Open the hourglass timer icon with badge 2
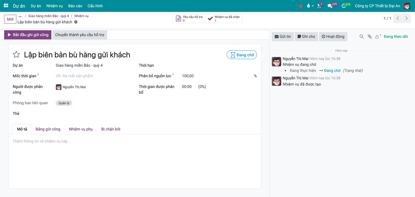Image resolution: width=415 pixels, height=197 pixels. tap(320, 6)
